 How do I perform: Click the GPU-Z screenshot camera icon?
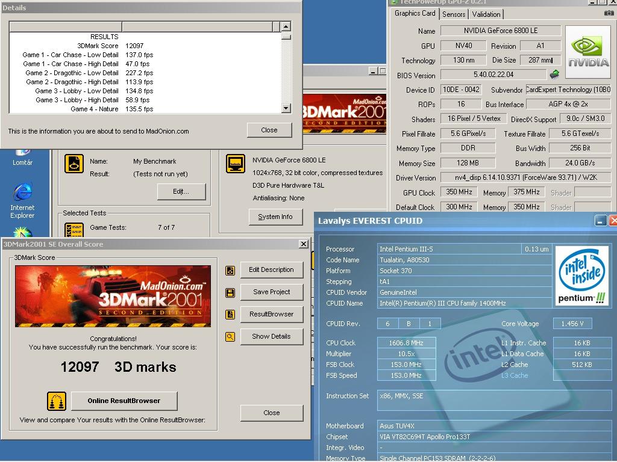(x=609, y=13)
